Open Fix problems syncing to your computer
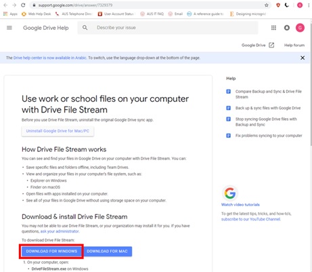This screenshot has height=272, width=312. pos(269,136)
